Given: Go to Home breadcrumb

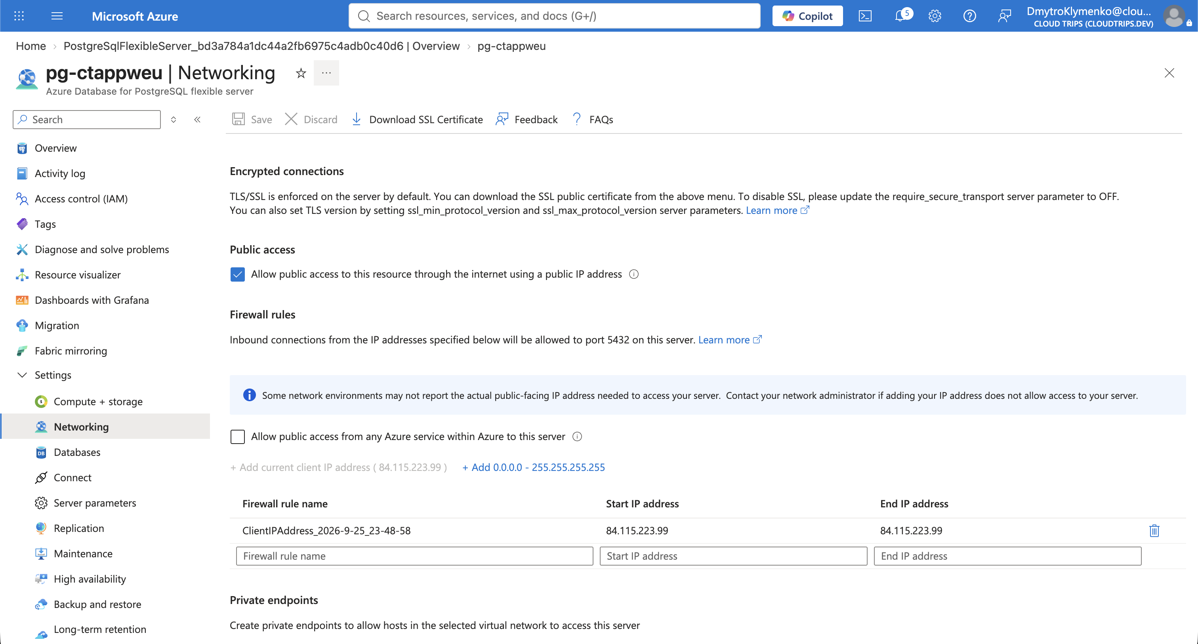Looking at the screenshot, I should (x=31, y=46).
